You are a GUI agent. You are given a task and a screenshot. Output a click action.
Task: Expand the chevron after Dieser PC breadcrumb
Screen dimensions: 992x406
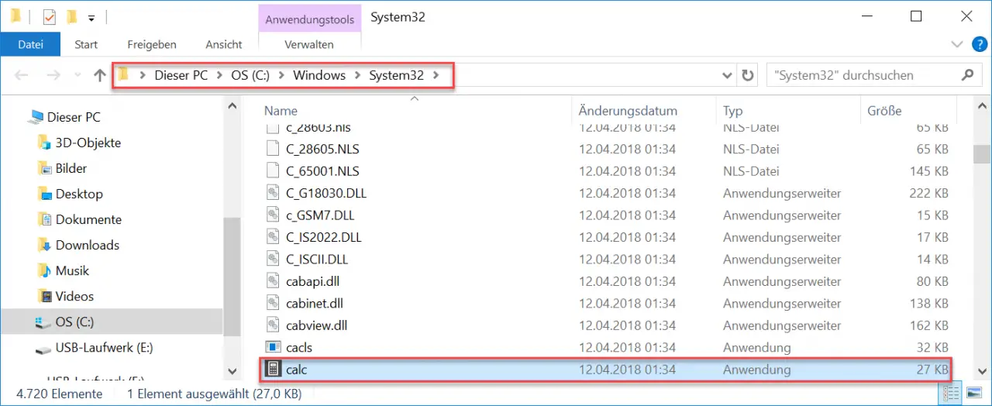click(219, 75)
